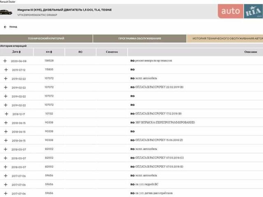This screenshot has width=263, height=197.
Task: Expand the ОПЛАТА В РАССРОЧКУ 07.03.2018 (C) row
Action: tap(5, 158)
